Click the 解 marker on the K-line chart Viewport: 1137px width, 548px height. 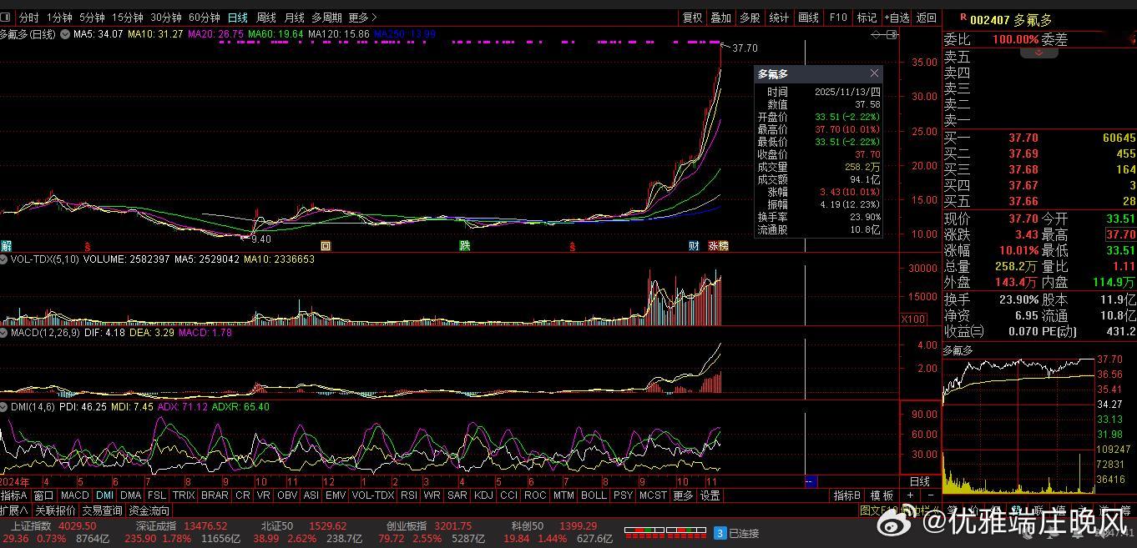[x=7, y=246]
